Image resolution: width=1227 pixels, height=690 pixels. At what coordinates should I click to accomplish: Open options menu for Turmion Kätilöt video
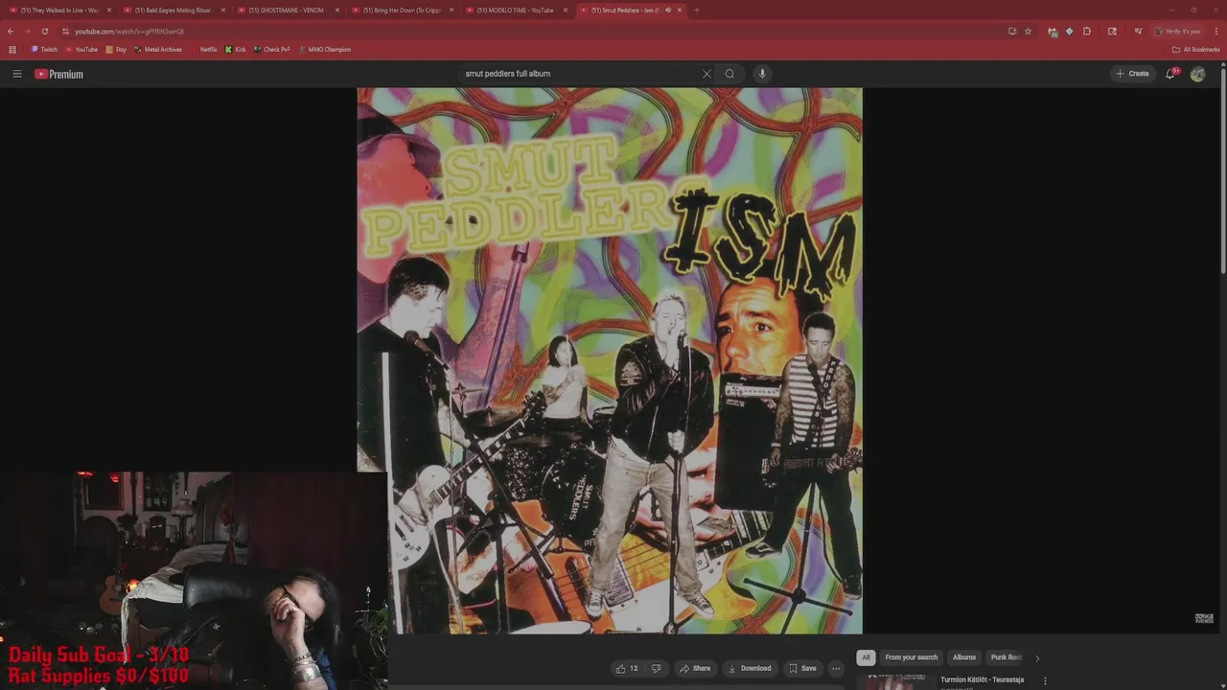point(1045,681)
